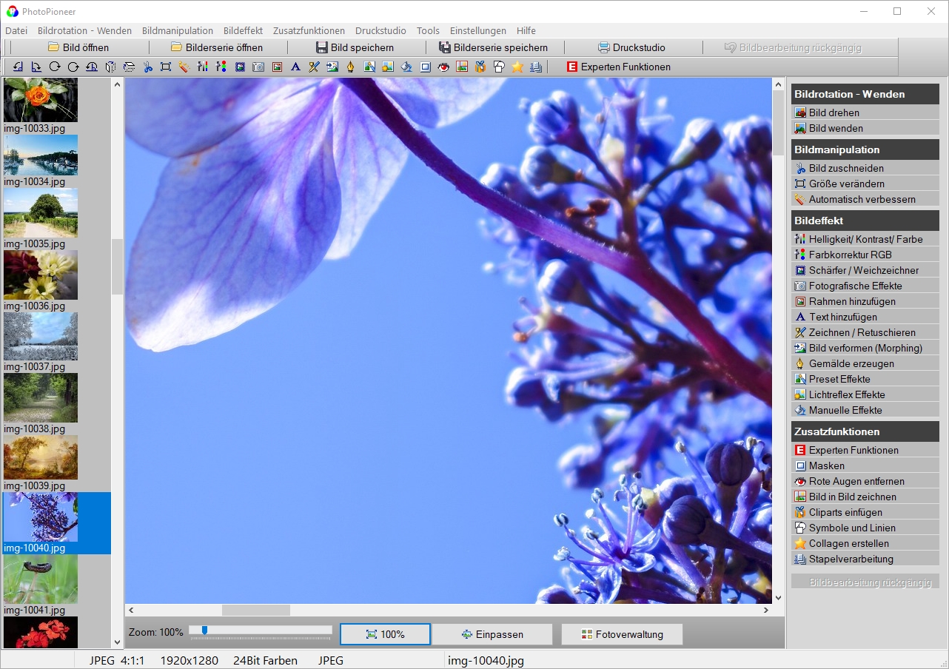Click thumbnail list scroll down arrow

pyautogui.click(x=118, y=642)
